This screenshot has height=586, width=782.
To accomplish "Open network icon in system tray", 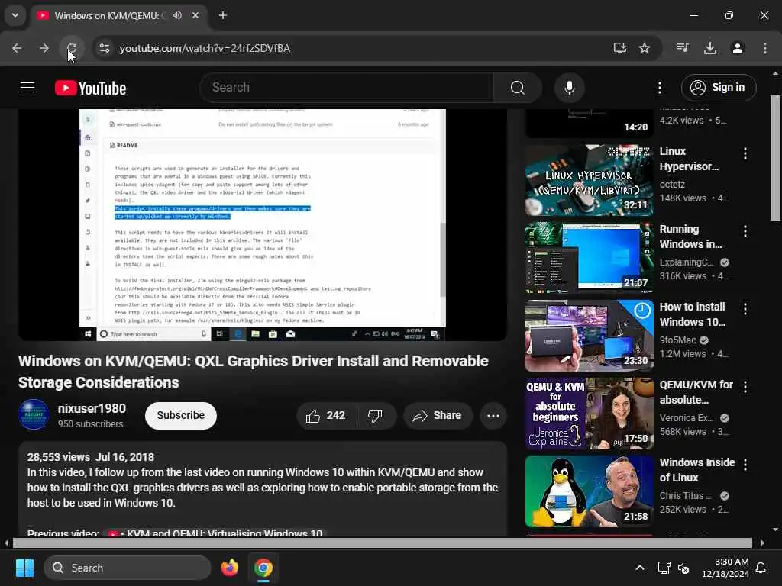I will (664, 568).
